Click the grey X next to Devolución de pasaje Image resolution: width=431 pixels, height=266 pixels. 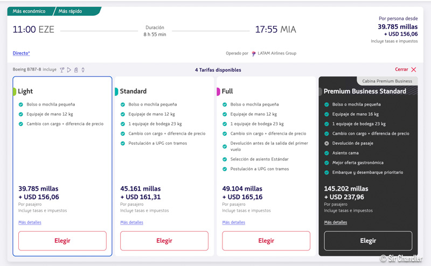tap(326, 143)
